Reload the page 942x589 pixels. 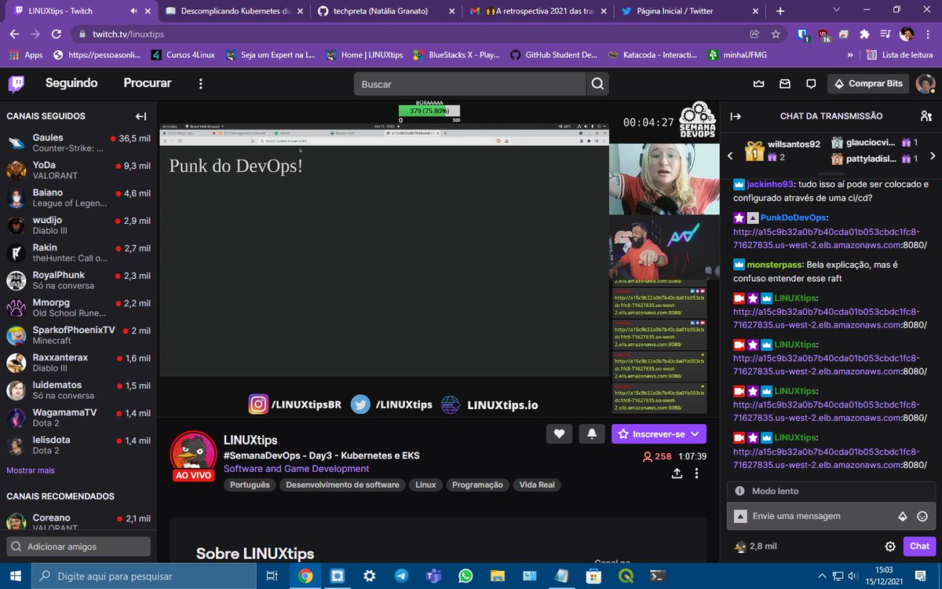point(56,35)
